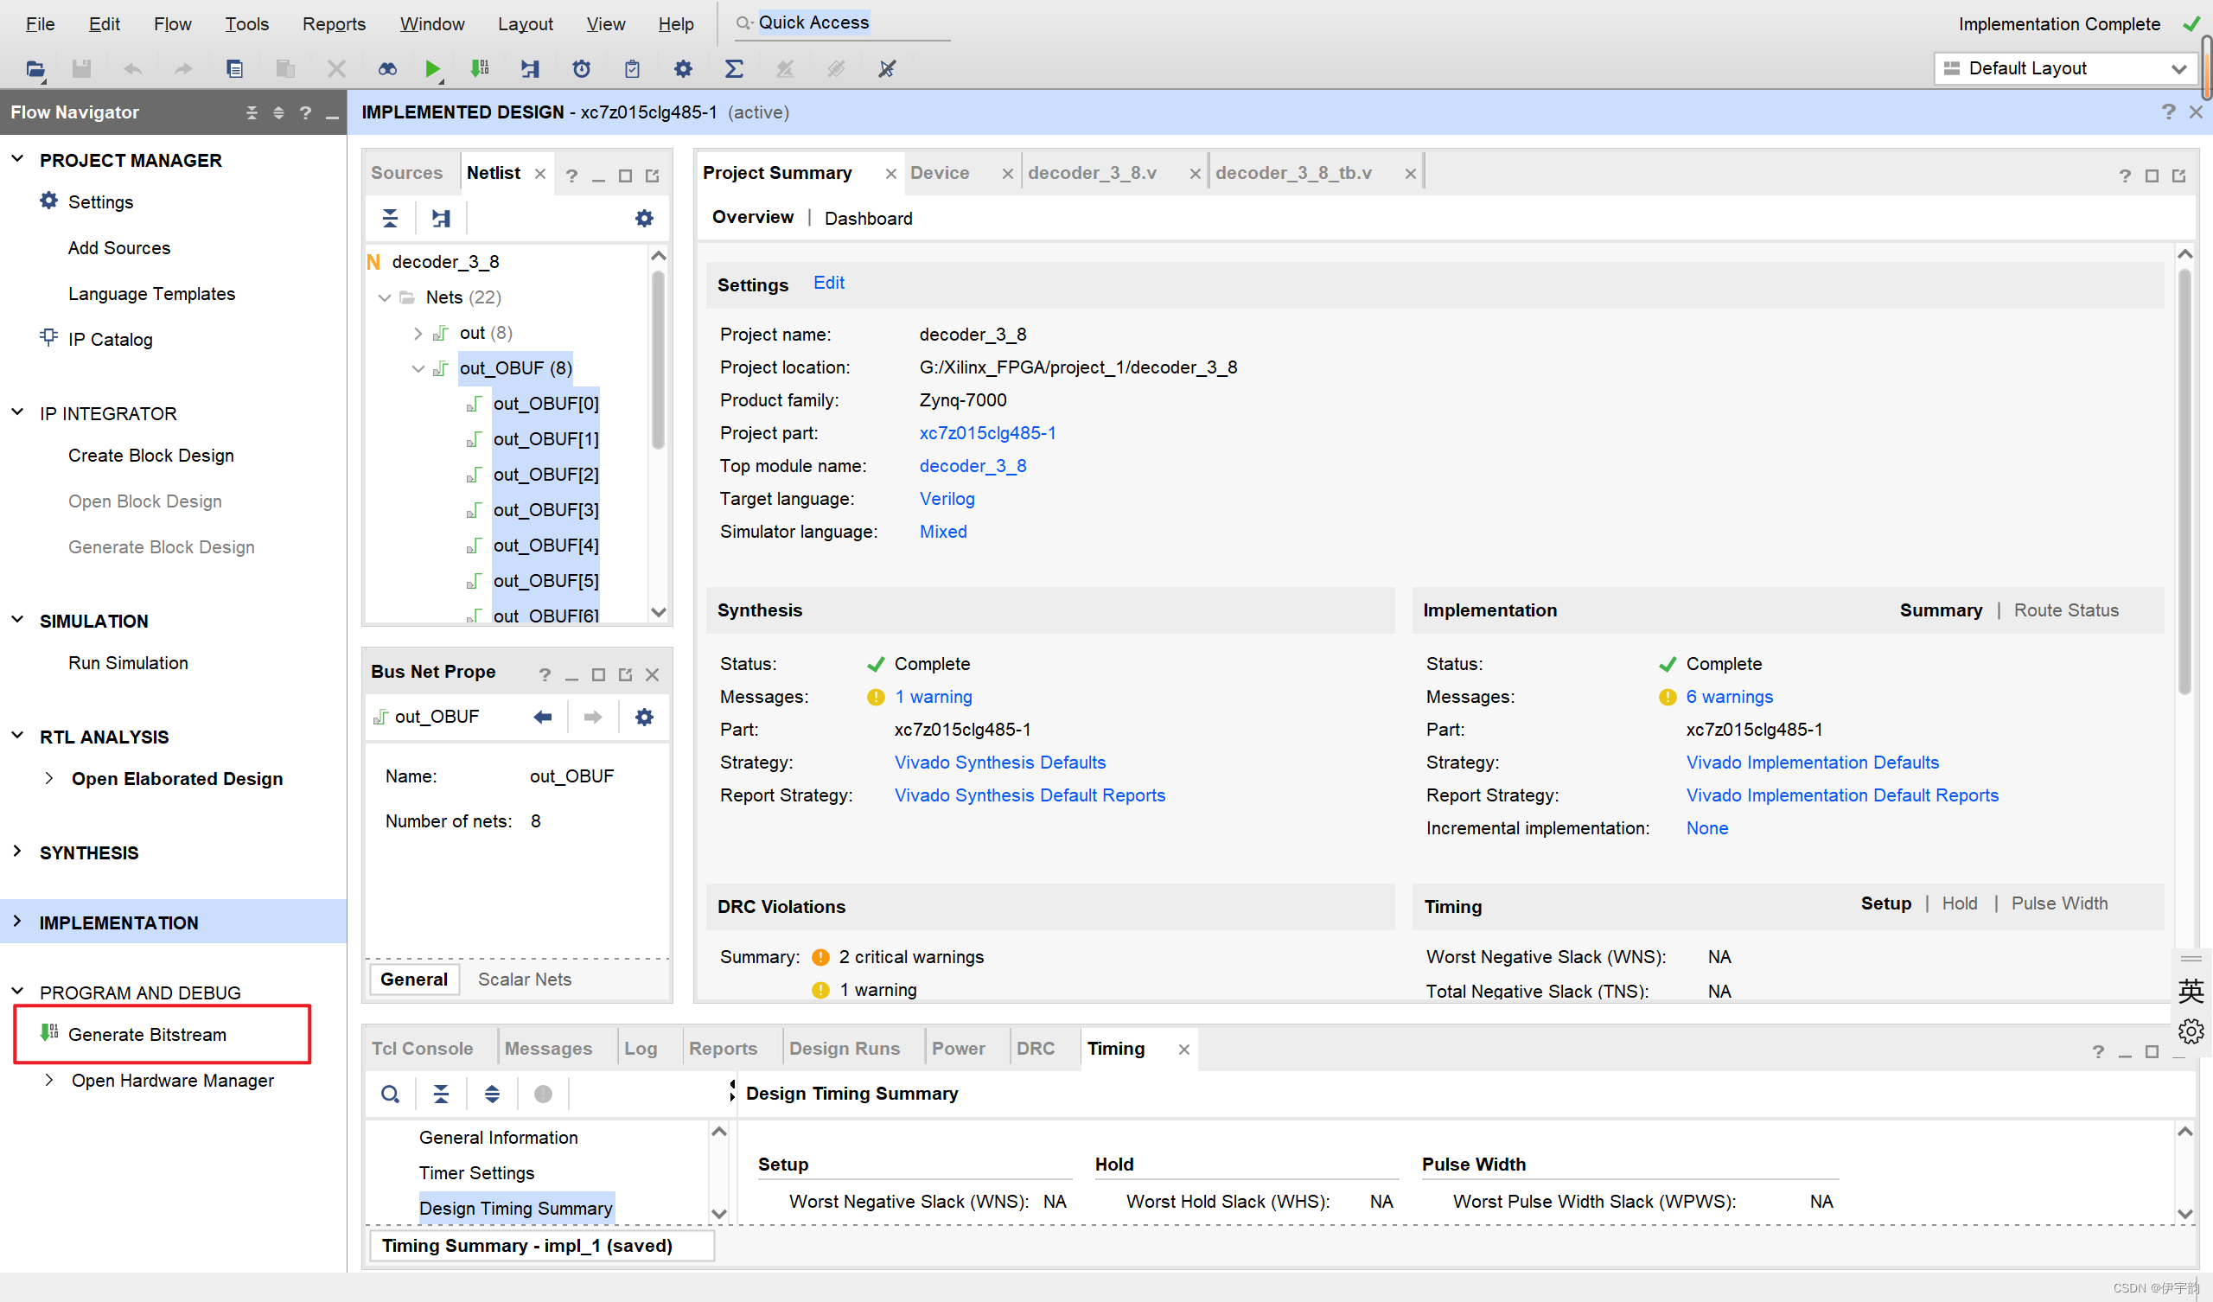Open Netlist panel settings gear
The height and width of the screenshot is (1302, 2213).
click(644, 218)
